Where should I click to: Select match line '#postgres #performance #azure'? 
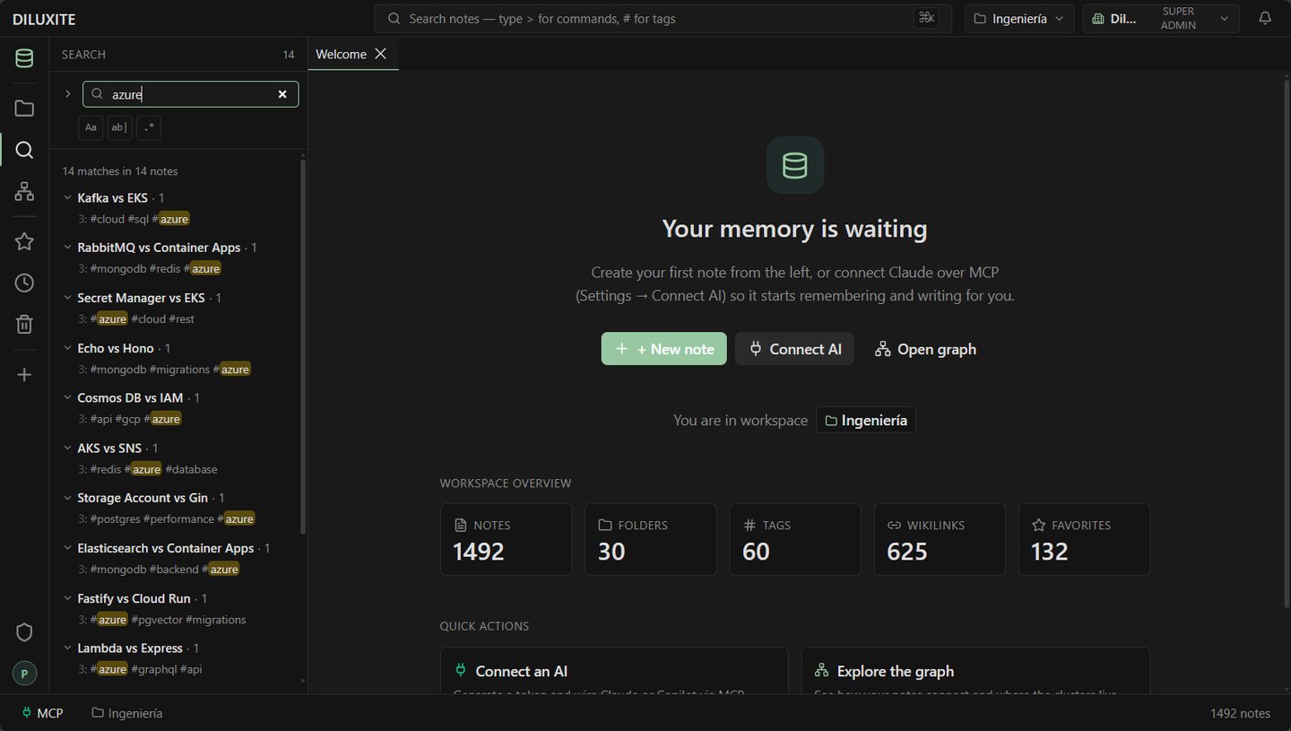167,518
